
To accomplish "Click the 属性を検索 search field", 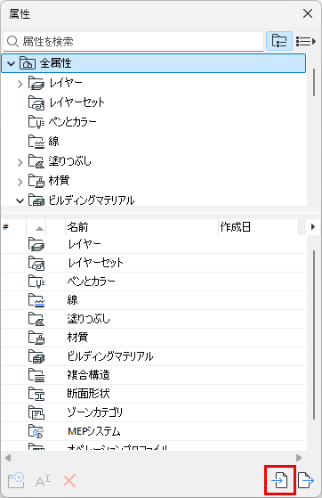I will 133,41.
